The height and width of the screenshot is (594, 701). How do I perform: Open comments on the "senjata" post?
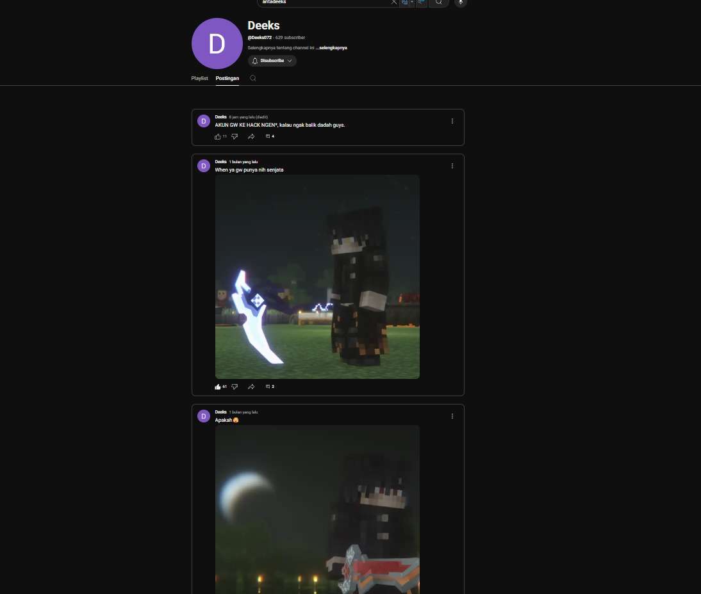pos(270,387)
